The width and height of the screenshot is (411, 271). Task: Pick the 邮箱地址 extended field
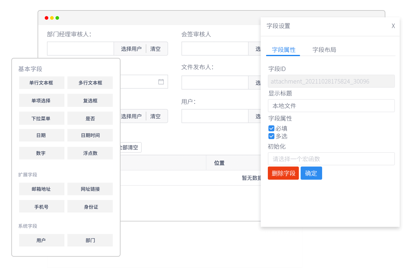(x=41, y=189)
